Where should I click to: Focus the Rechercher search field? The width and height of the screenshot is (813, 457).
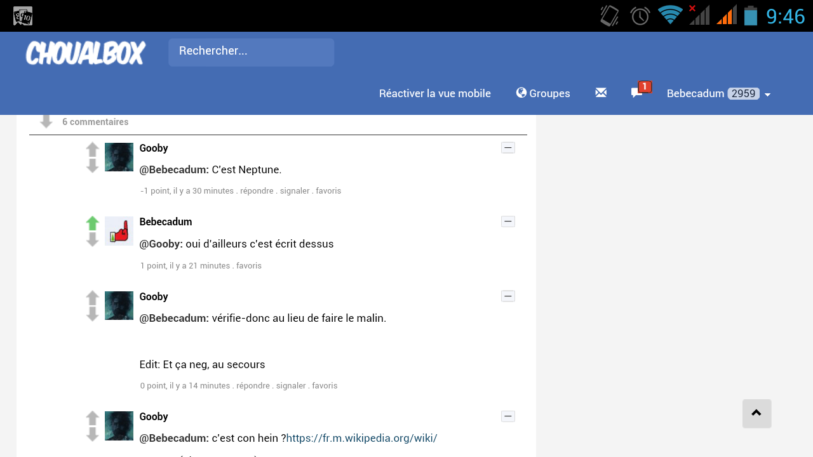(251, 52)
